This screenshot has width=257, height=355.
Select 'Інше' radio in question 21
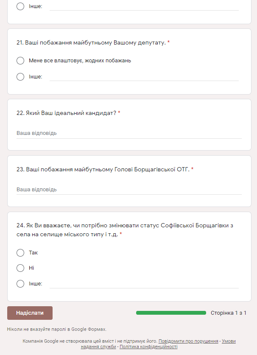(20, 77)
